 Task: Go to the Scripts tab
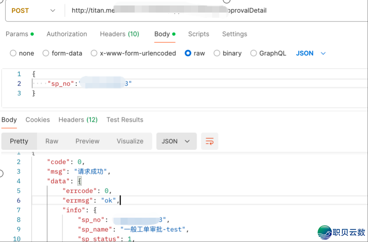198,34
